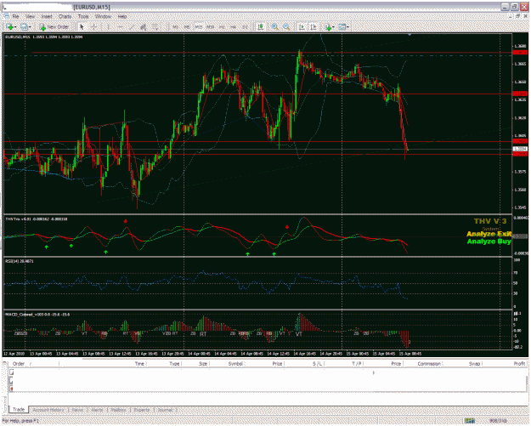531x426 pixels.
Task: Zoom in on the chart
Action: [274, 26]
